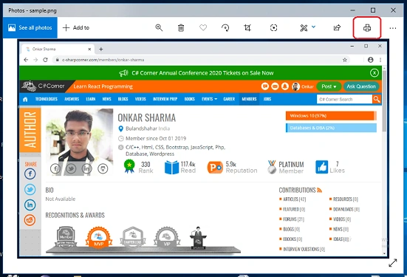Screen dimensions: 407x277
Task: Open the Forums [21] link
Action: click(x=293, y=219)
